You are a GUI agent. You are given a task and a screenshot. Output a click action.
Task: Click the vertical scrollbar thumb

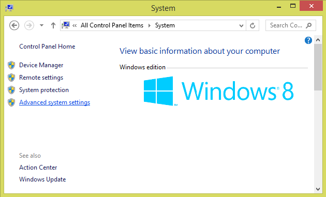coord(318,67)
